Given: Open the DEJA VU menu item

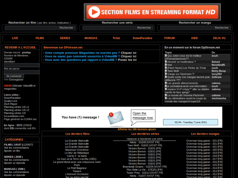Looking at the screenshot, I should 219,38.
